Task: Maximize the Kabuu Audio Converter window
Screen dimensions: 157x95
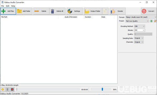Action: (x=147, y=2)
